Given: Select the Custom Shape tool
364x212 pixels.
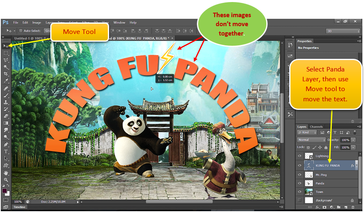Looking at the screenshot, I should 6,165.
